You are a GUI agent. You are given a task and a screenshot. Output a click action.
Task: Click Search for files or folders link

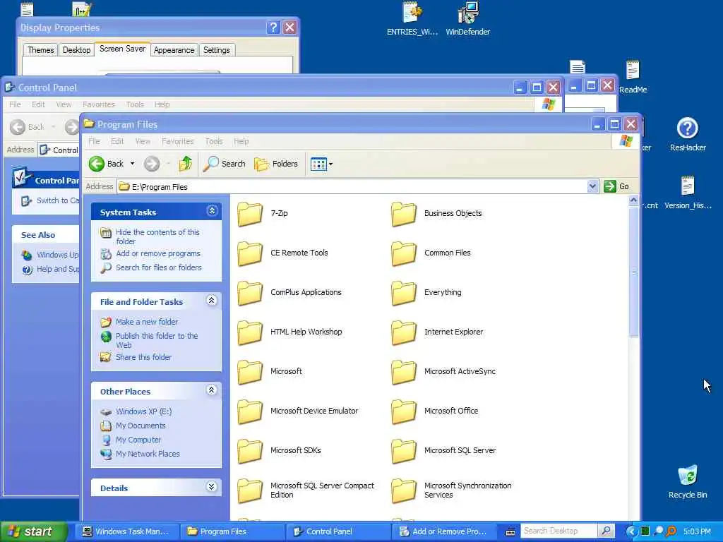coord(159,267)
